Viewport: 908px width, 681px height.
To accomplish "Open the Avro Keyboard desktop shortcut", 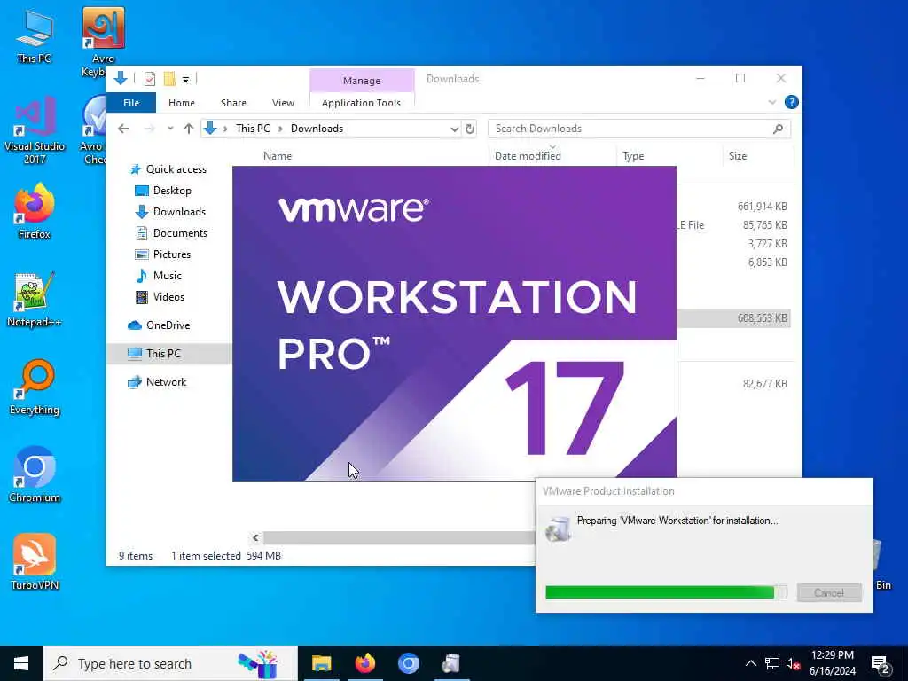I will pos(103,42).
